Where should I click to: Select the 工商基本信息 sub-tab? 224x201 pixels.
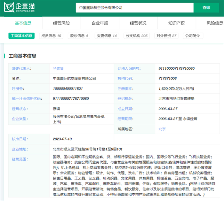tap(21, 36)
